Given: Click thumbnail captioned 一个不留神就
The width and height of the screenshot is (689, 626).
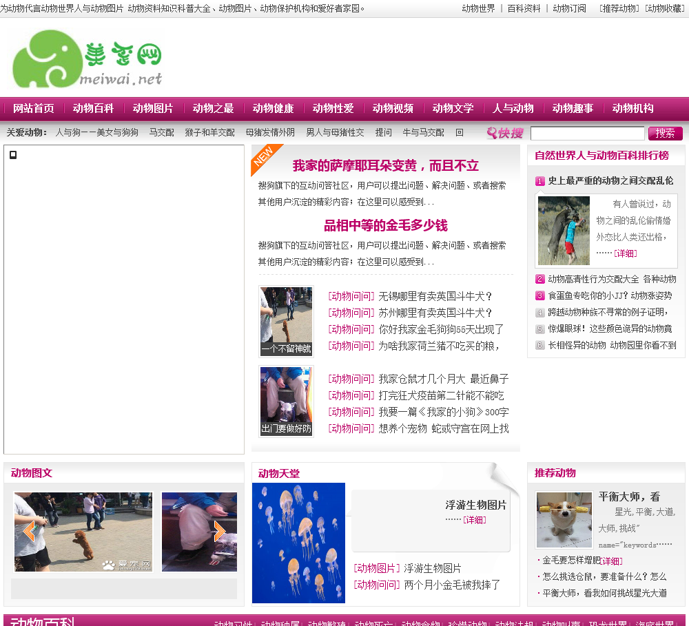Looking at the screenshot, I should click(286, 321).
